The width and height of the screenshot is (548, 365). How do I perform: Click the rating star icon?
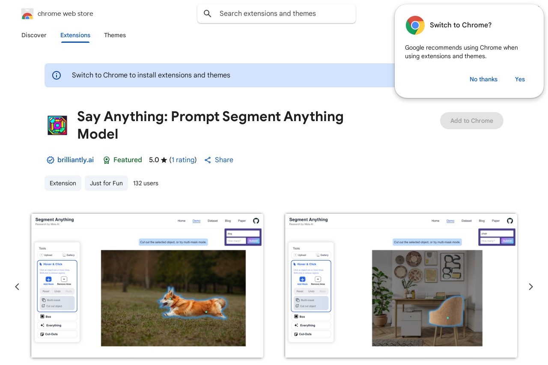coord(164,160)
